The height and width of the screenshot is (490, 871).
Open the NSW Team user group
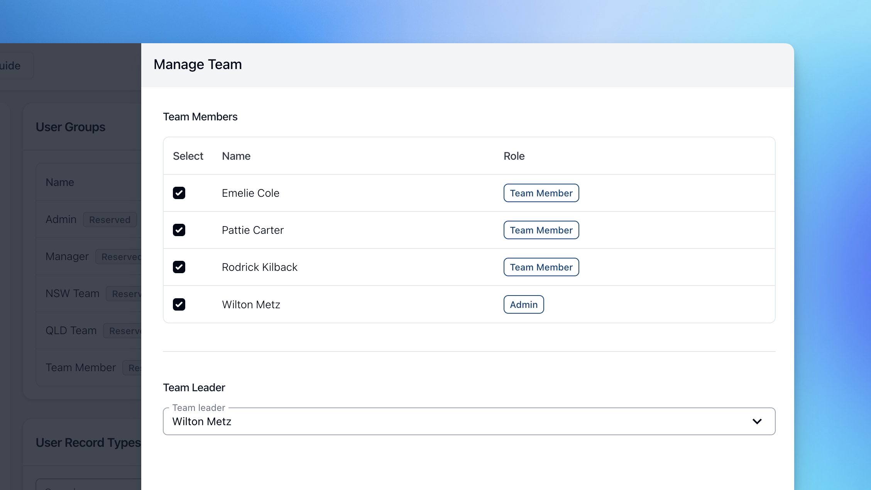pyautogui.click(x=72, y=293)
